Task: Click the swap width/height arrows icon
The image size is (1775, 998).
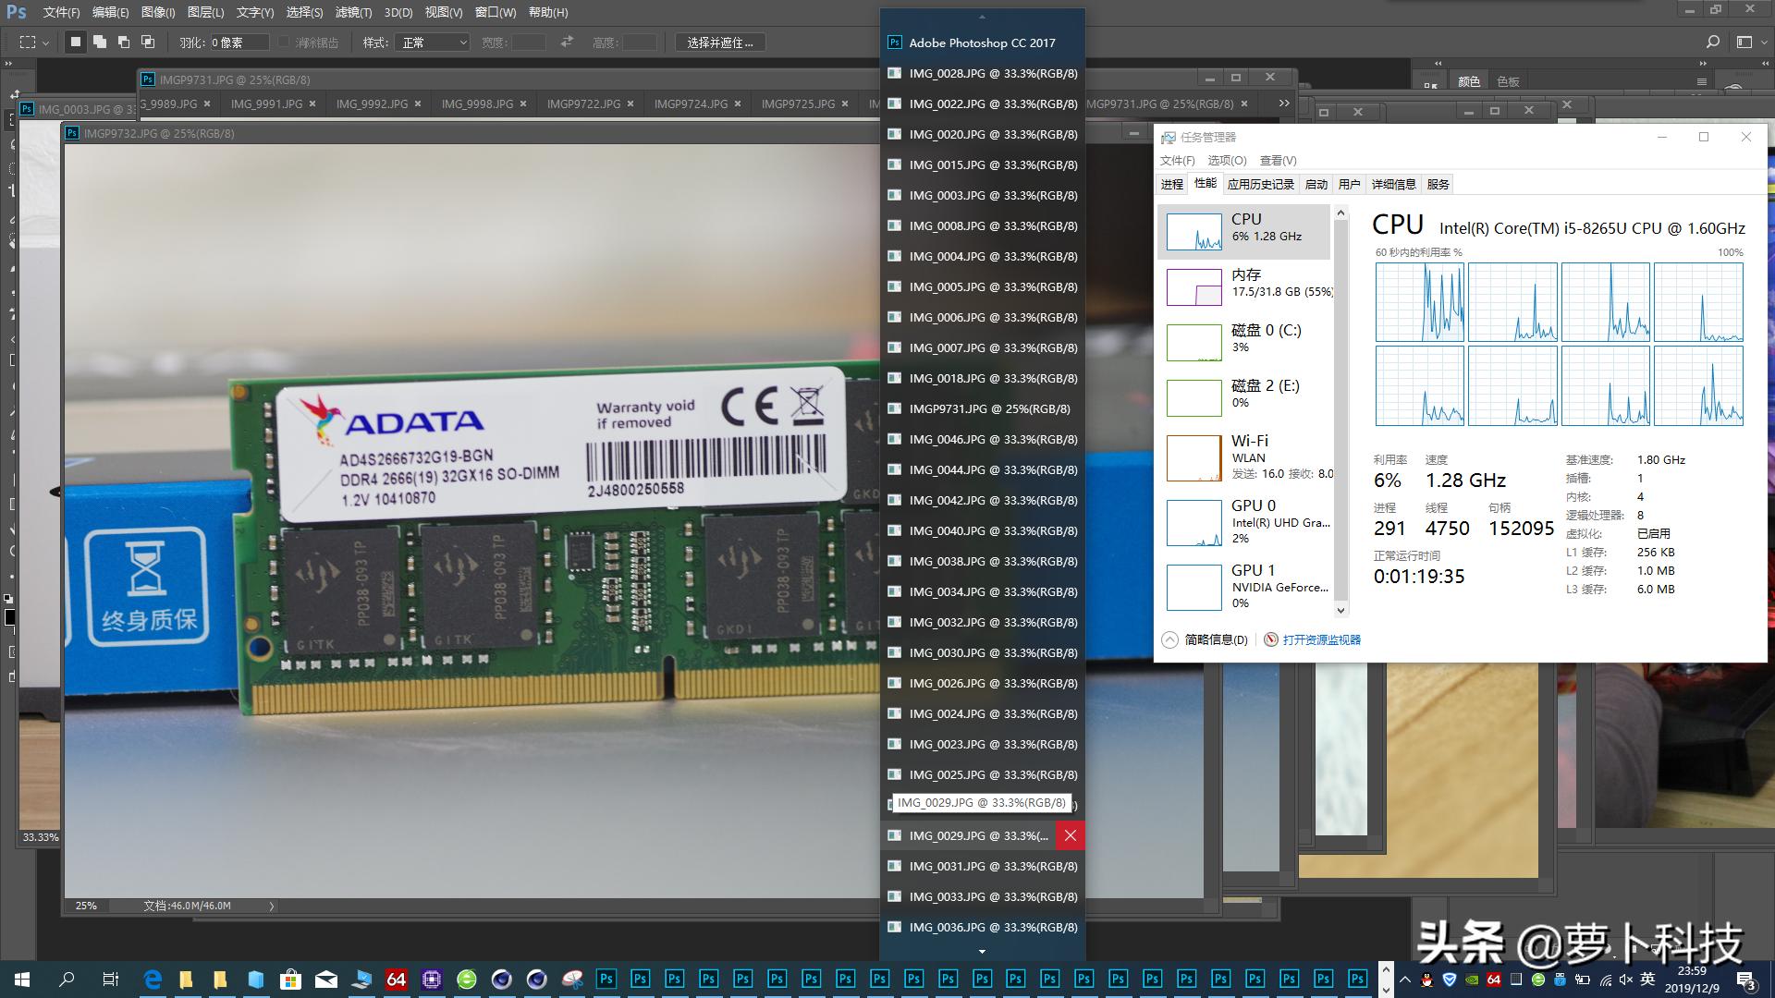Action: tap(567, 42)
